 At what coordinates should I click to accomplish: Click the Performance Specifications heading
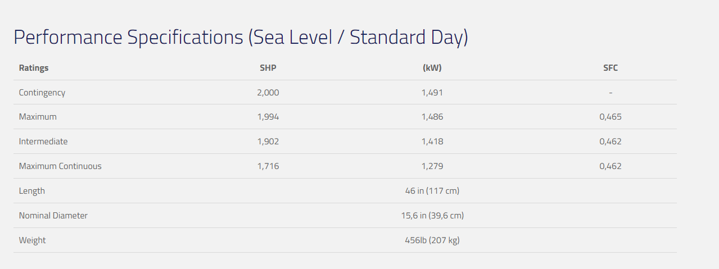(241, 38)
